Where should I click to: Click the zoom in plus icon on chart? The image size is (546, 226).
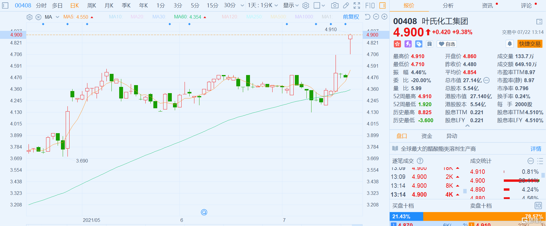[384, 17]
